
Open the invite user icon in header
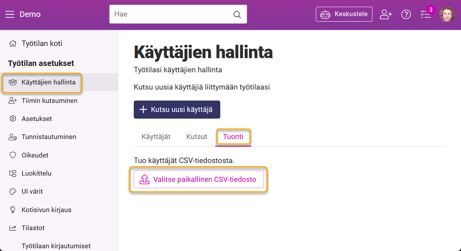(x=386, y=15)
